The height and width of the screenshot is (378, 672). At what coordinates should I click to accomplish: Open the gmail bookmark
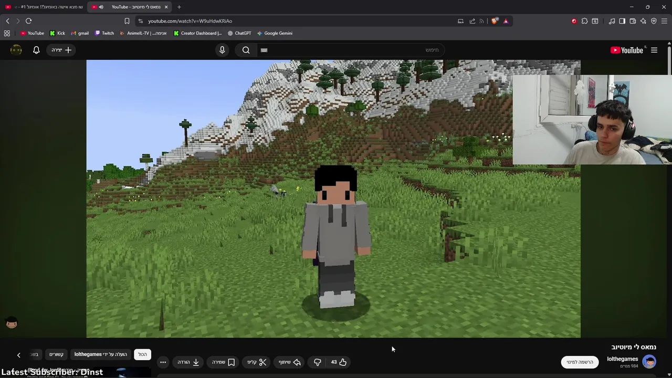80,33
